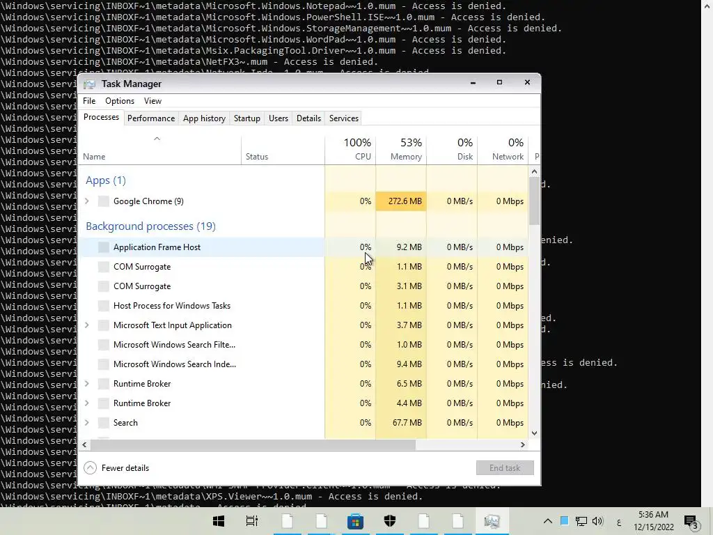Click the horizontal scrollbar thumb

pos(253,444)
